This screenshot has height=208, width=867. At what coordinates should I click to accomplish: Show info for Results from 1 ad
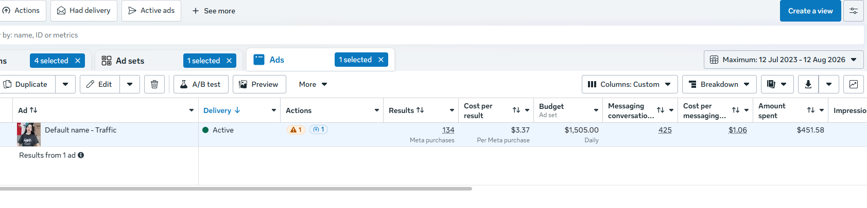81,155
